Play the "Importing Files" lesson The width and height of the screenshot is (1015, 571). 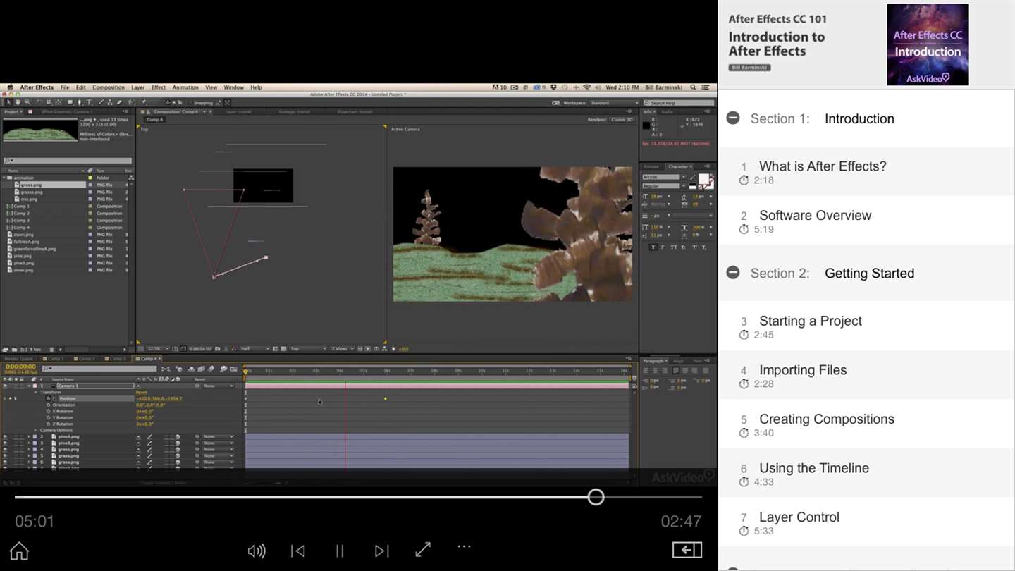click(x=802, y=370)
